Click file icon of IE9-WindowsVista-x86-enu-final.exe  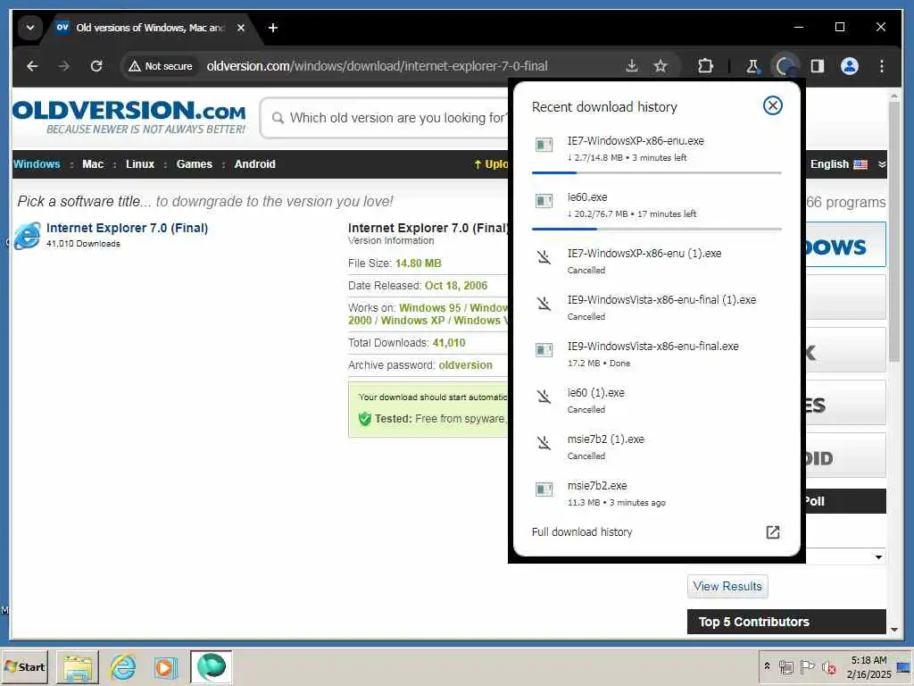pyautogui.click(x=544, y=349)
